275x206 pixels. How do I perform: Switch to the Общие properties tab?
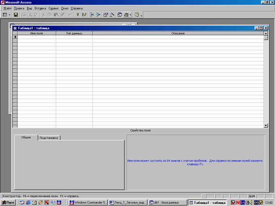point(26,137)
